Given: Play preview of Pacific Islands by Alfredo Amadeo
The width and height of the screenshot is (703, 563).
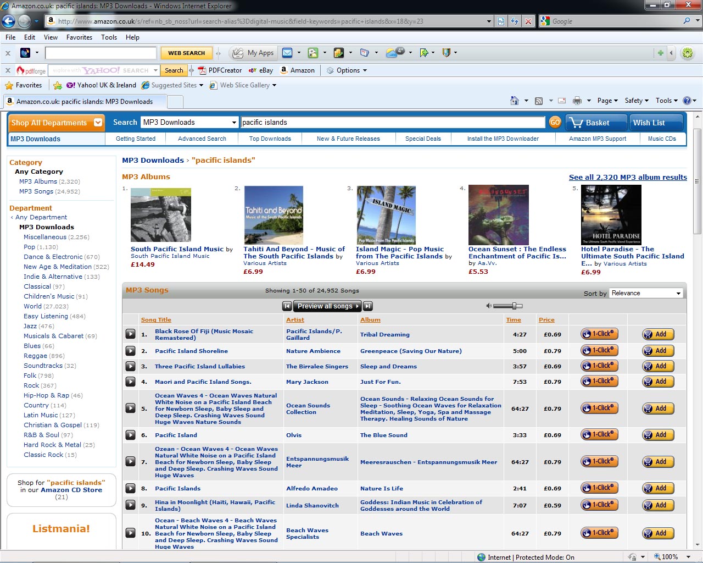Looking at the screenshot, I should pyautogui.click(x=130, y=488).
